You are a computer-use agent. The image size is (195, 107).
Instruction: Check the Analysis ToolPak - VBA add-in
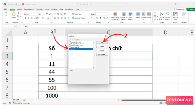coord(70,44)
